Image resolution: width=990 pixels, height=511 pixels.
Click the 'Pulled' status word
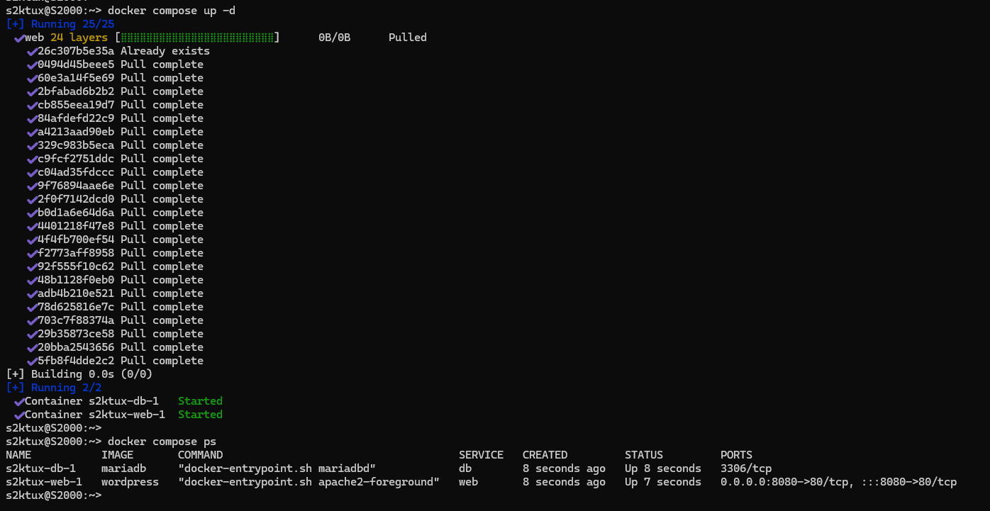408,38
